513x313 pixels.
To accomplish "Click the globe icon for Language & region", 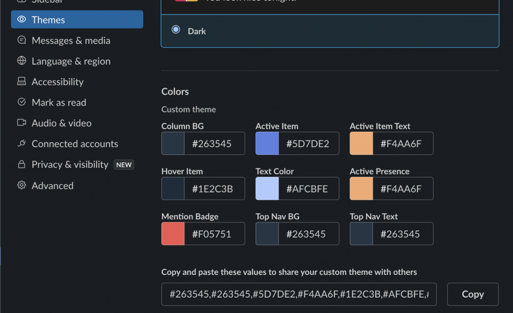I will coord(22,61).
